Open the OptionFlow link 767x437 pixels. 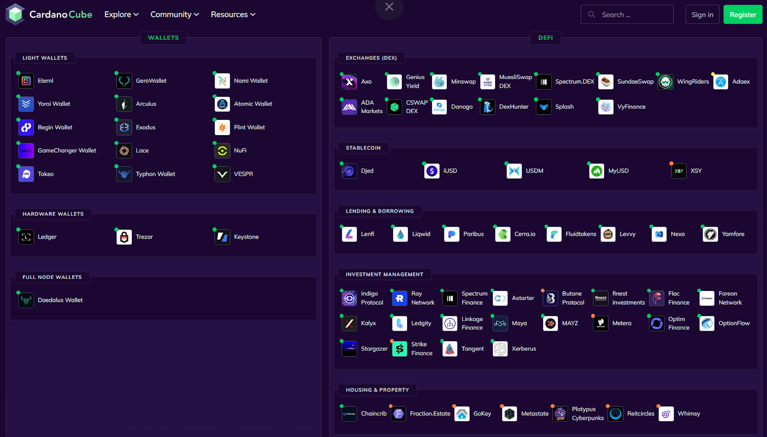point(734,323)
